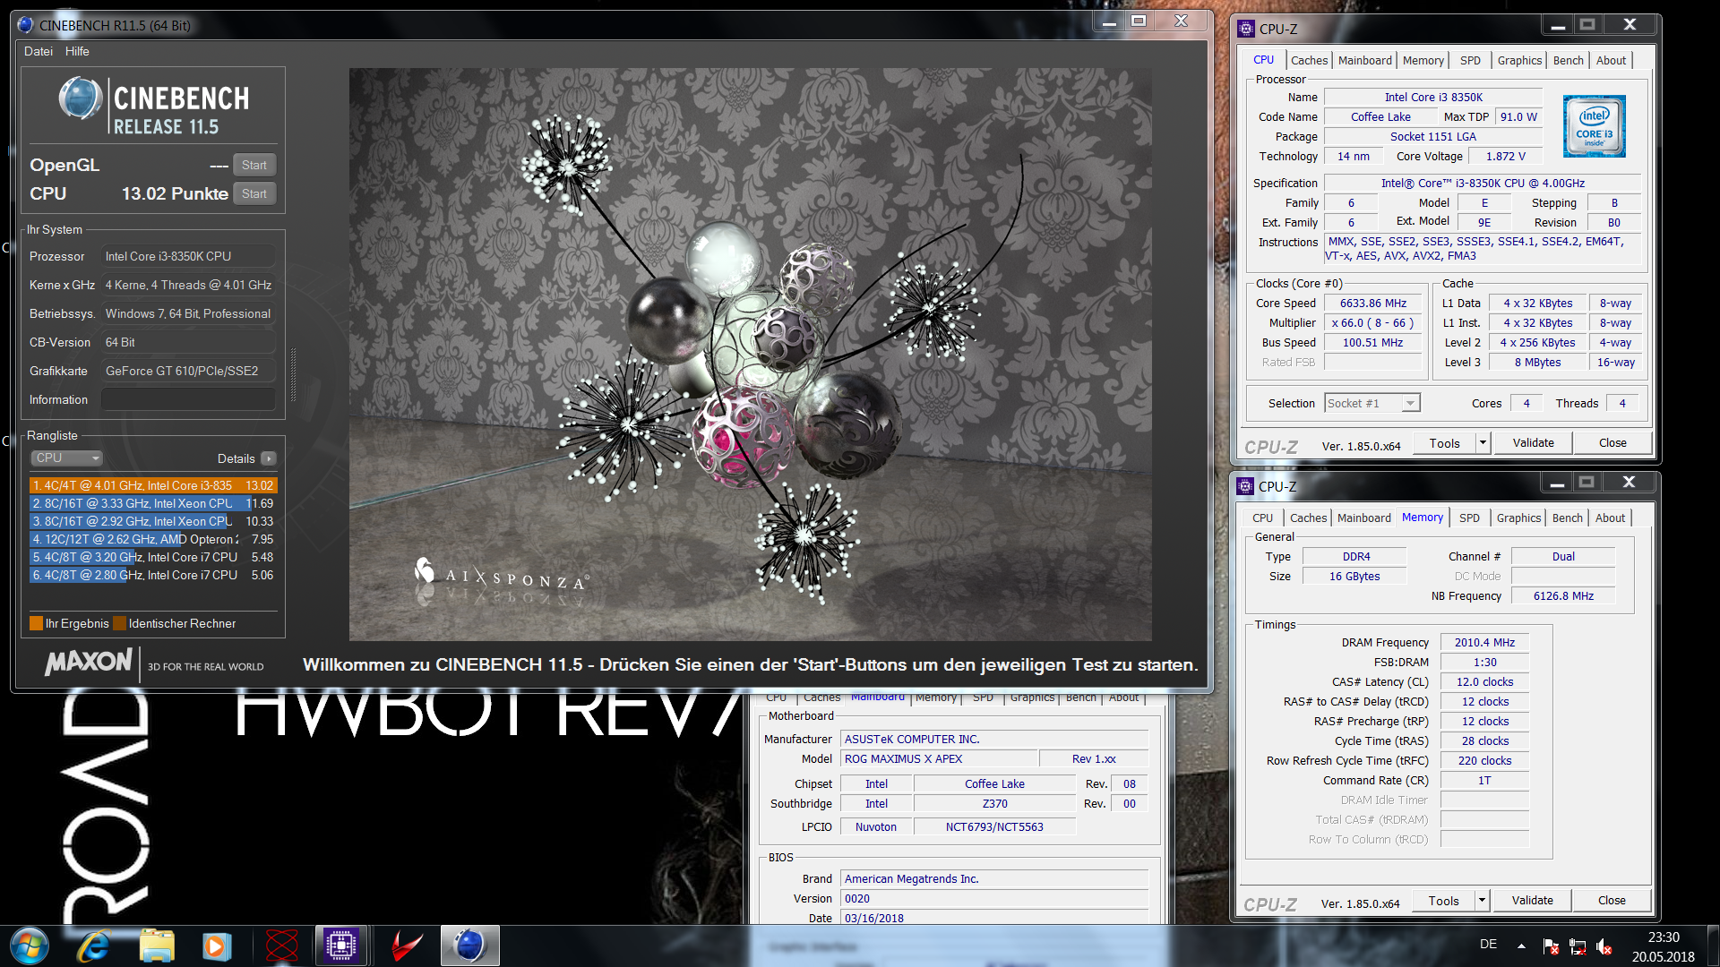The image size is (1720, 967).
Task: Select ranking row 4C/8T @ 2.80 GHz
Action: (x=153, y=575)
